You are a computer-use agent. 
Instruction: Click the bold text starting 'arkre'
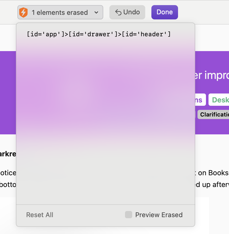(x=8, y=154)
